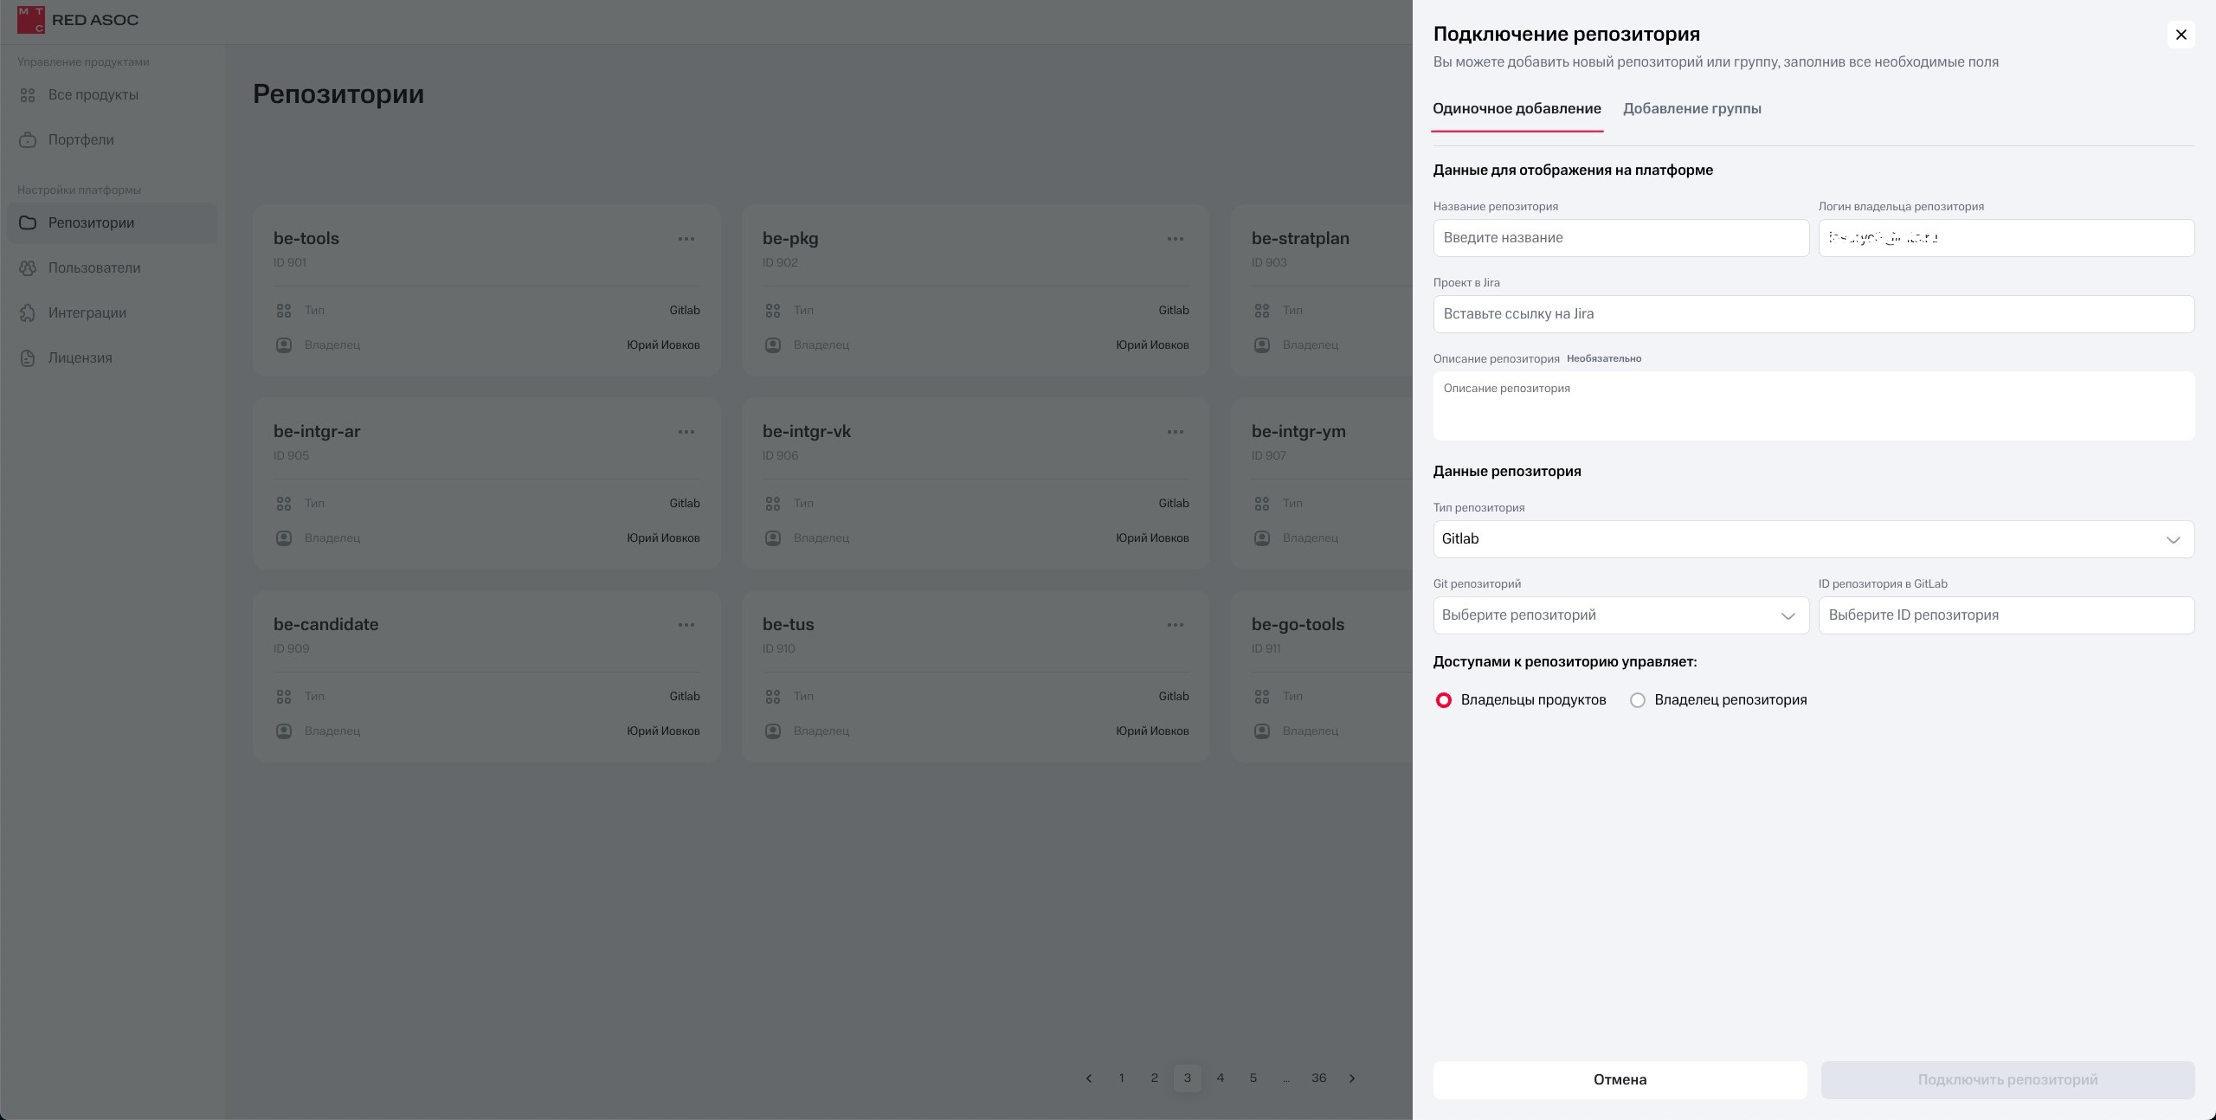2216x1120 pixels.
Task: Select the product owners radio option
Action: tap(1443, 700)
